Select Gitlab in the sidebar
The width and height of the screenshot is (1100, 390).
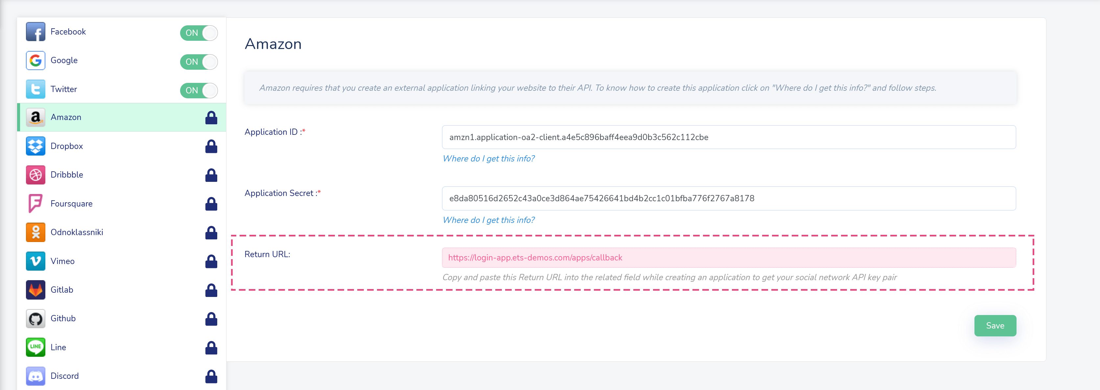point(122,290)
